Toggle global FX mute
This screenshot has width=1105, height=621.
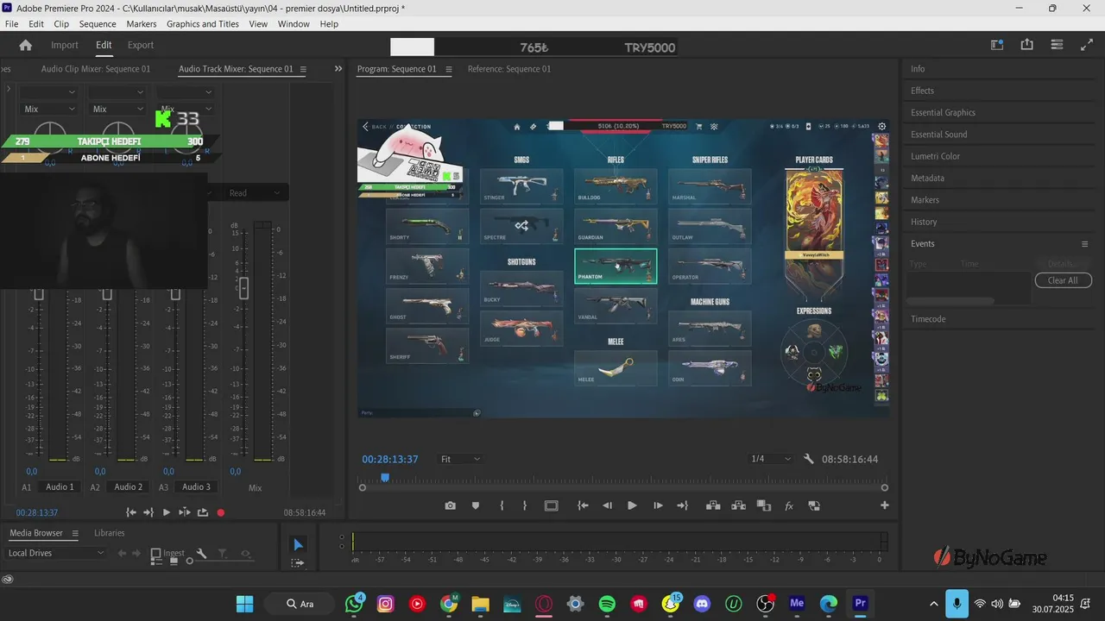pos(789,506)
